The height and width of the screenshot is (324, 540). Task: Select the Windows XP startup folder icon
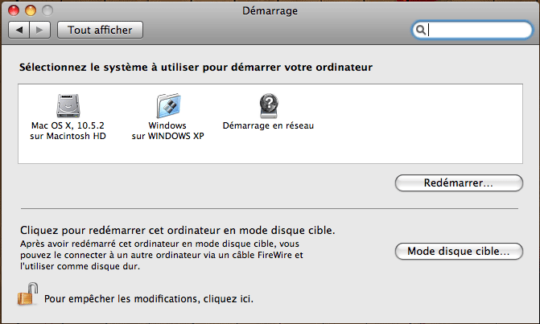[x=168, y=105]
